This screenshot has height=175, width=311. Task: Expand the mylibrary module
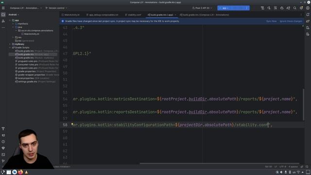click(10, 44)
